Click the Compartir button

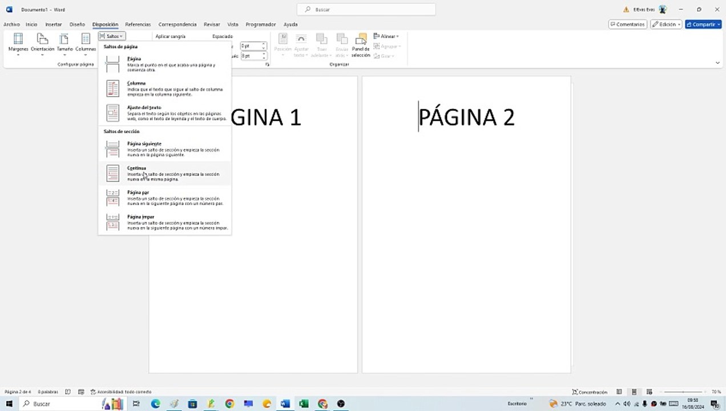pos(703,25)
